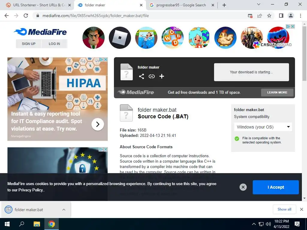Click the HIPAA ad arrow button
Viewport: 307px width, 230px height.
pos(98,124)
